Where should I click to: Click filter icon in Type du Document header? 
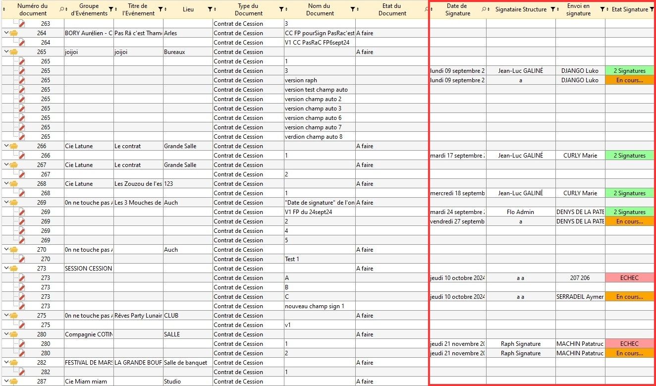281,9
